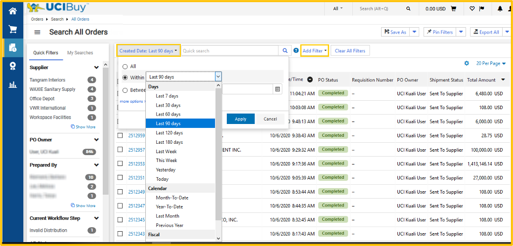Switch to Quick Filters tab
This screenshot has width=513, height=246.
pyautogui.click(x=46, y=53)
